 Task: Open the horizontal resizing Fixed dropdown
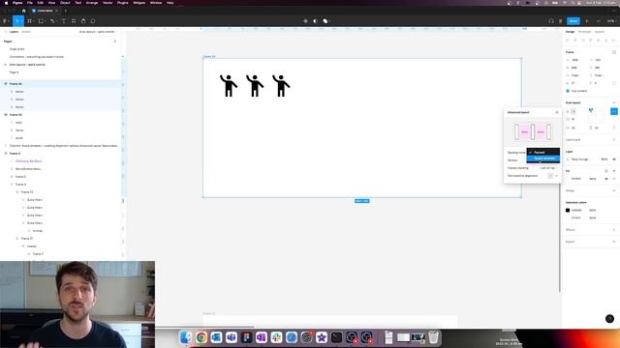click(x=574, y=75)
